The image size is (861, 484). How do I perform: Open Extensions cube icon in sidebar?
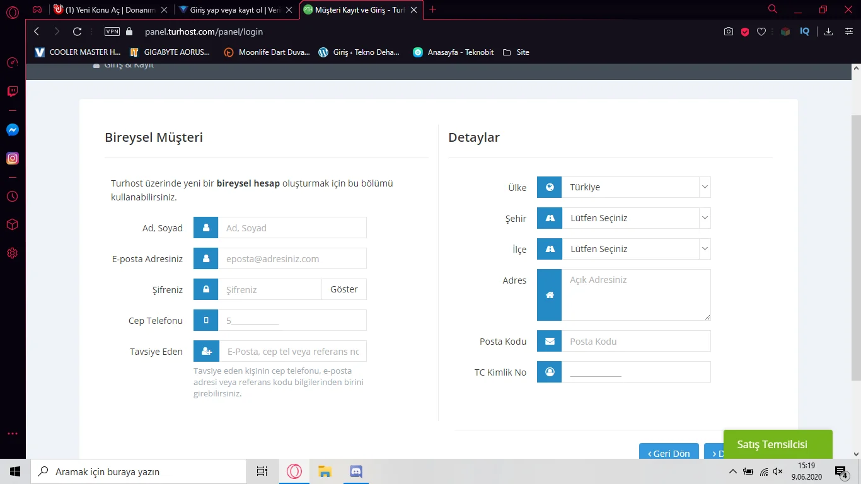[x=13, y=224]
